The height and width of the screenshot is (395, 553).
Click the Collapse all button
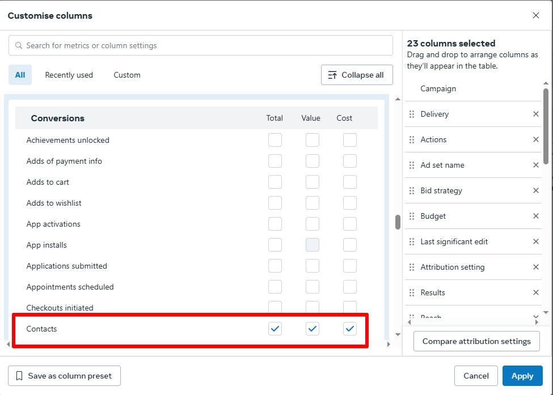point(357,75)
